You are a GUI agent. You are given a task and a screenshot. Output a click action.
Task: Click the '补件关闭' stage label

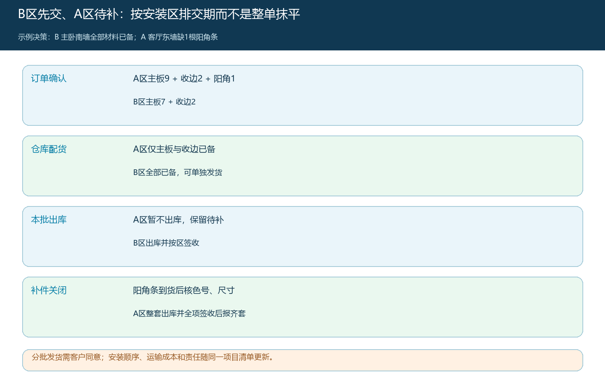point(49,290)
